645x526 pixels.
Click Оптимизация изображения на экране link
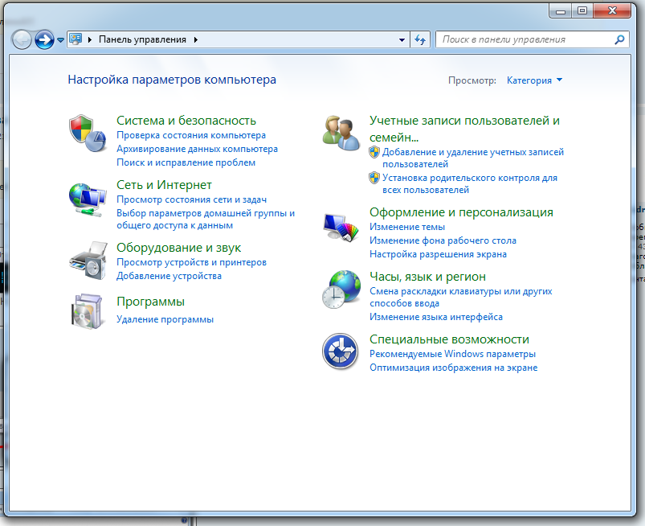tap(453, 368)
